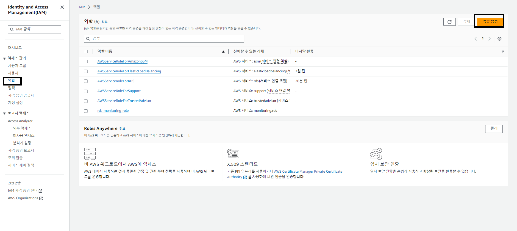Focus the IAM 검색 sidebar input
The image size is (517, 231).
(35, 29)
